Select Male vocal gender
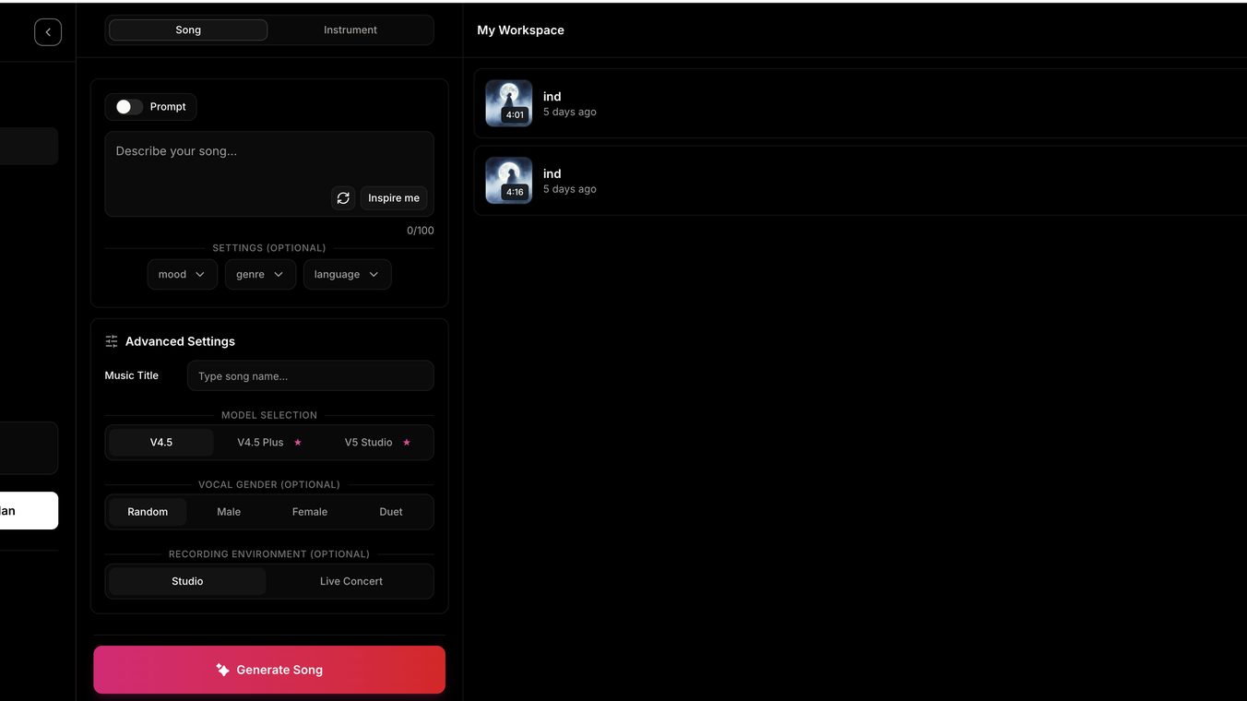 [x=228, y=511]
